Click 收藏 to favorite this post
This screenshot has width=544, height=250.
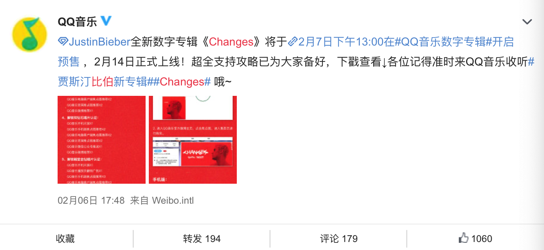point(66,239)
